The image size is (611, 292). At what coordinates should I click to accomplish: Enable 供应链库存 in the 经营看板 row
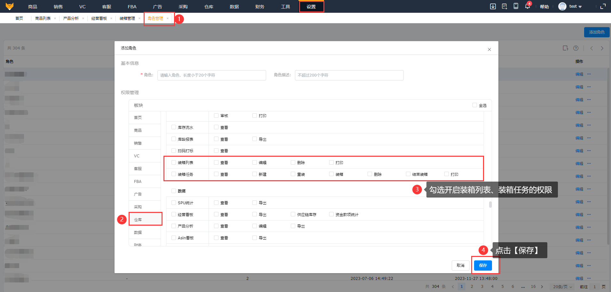coord(293,214)
